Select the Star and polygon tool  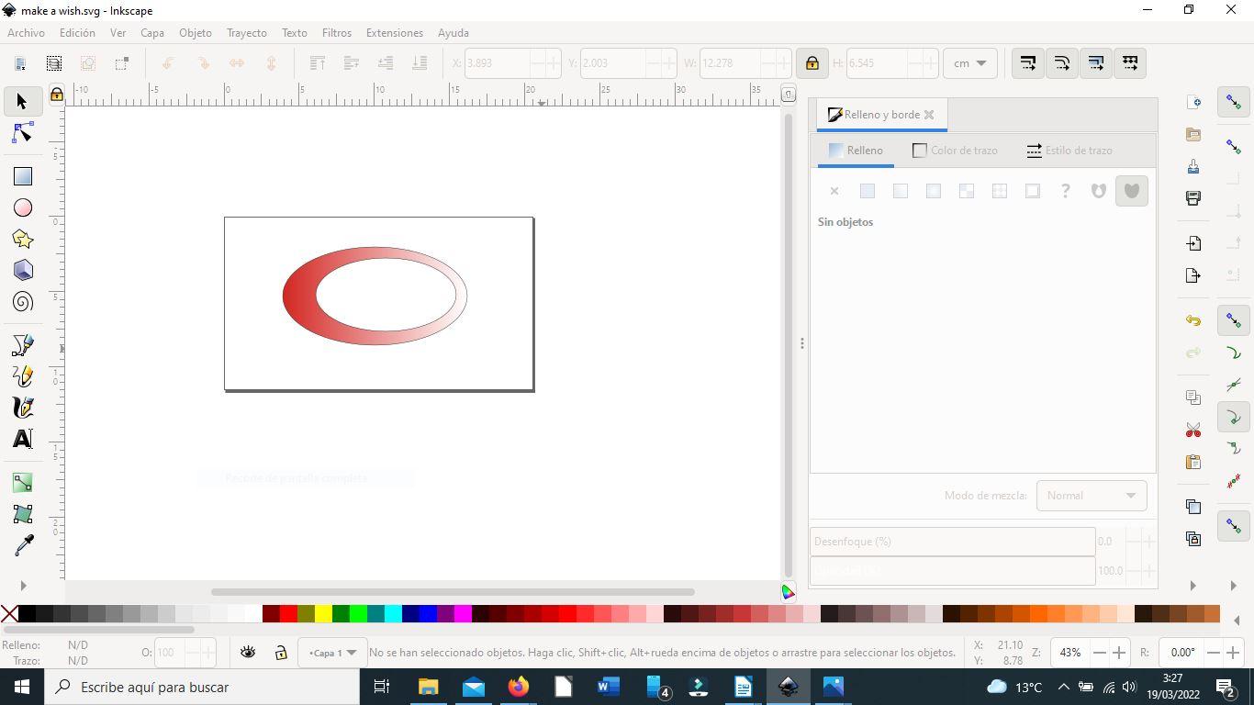22,240
